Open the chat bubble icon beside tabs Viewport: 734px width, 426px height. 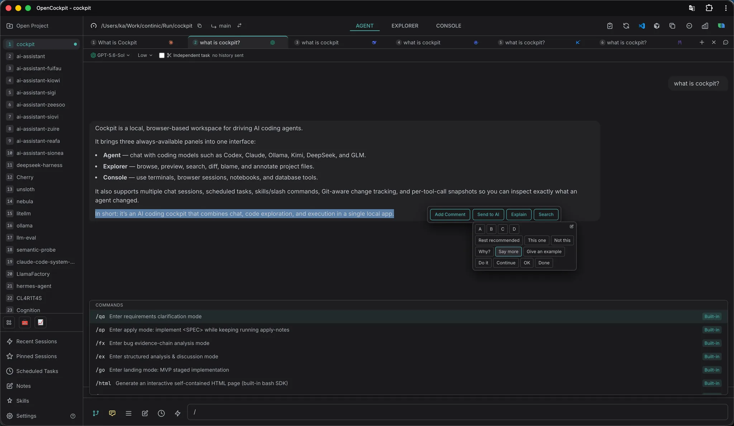[726, 42]
